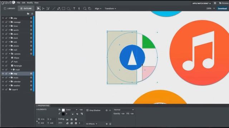Toggle lock on sports layer
This screenshot has height=128, width=229.
pyautogui.click(x=6, y=30)
